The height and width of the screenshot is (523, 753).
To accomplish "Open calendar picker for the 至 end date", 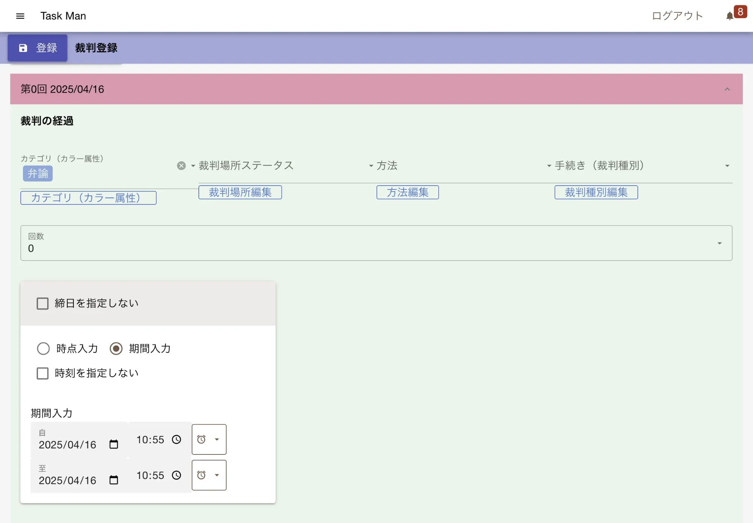I will click(x=114, y=480).
